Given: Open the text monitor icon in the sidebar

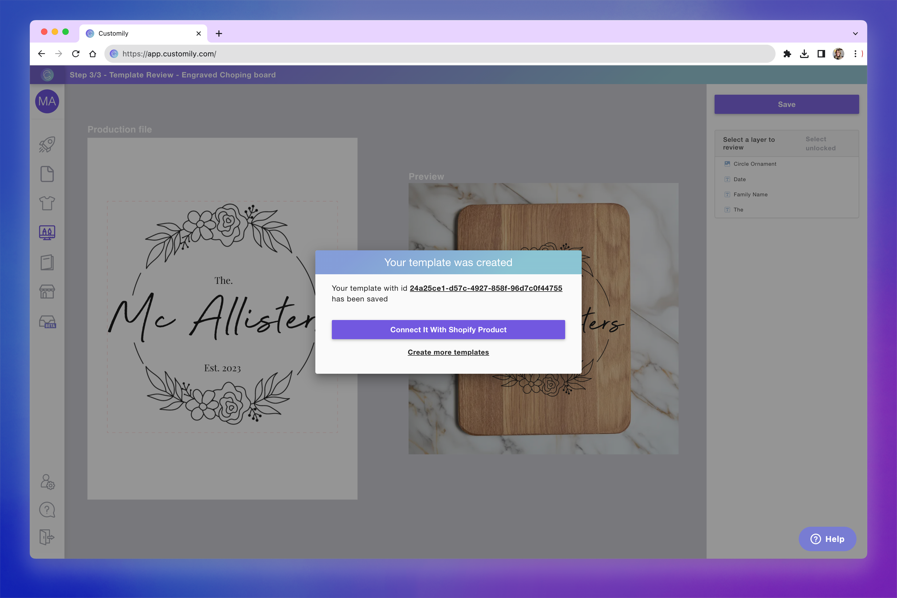Looking at the screenshot, I should [x=47, y=232].
